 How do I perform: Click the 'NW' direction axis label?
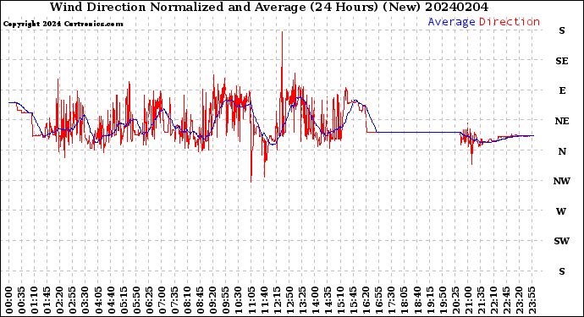562,181
